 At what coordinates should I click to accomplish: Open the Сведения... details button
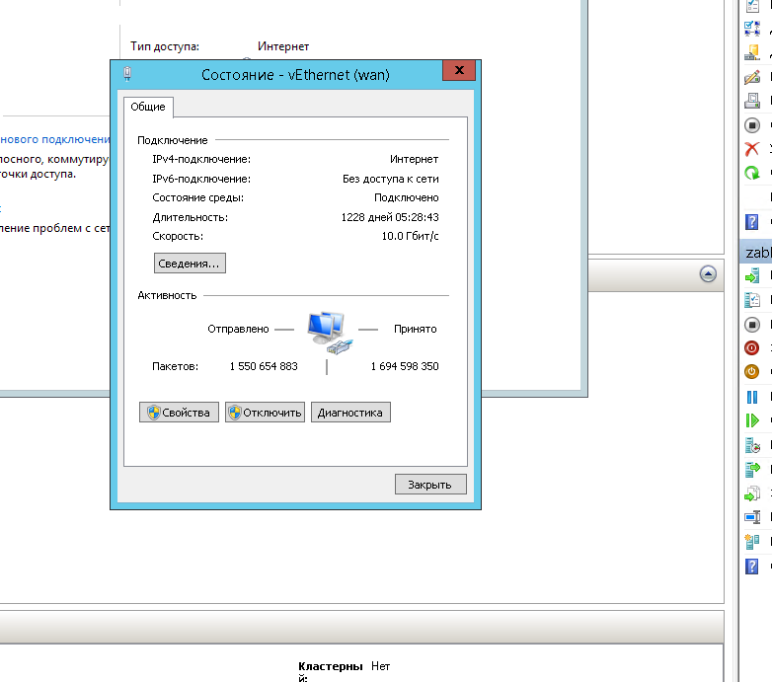click(x=190, y=264)
